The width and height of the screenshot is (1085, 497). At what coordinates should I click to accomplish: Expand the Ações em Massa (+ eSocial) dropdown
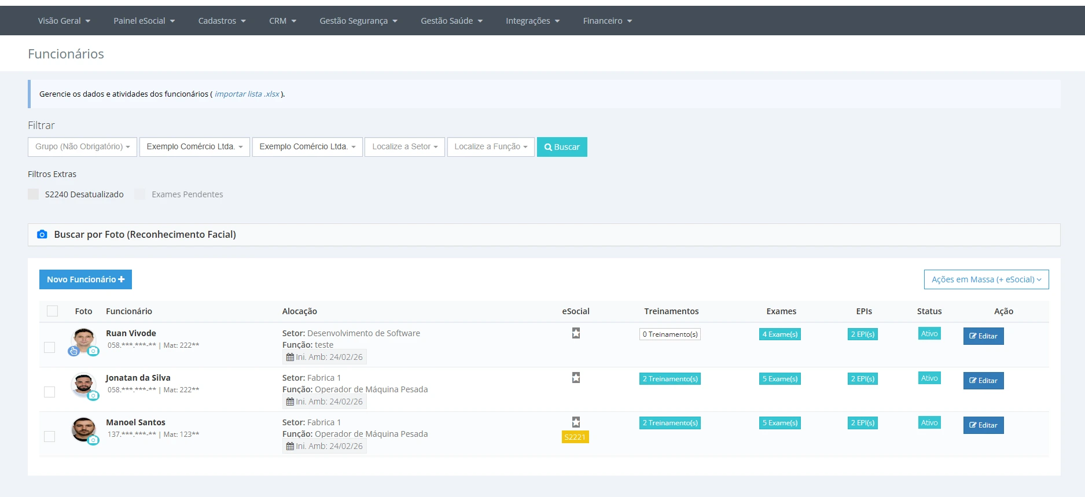pos(987,279)
